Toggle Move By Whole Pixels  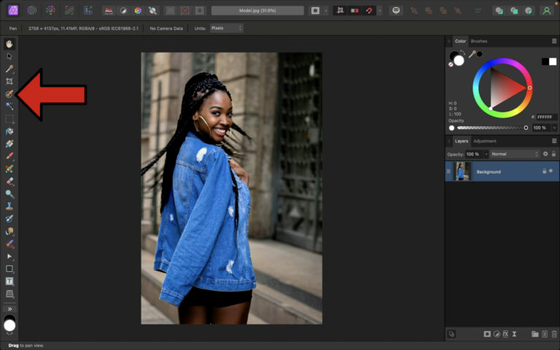point(354,11)
